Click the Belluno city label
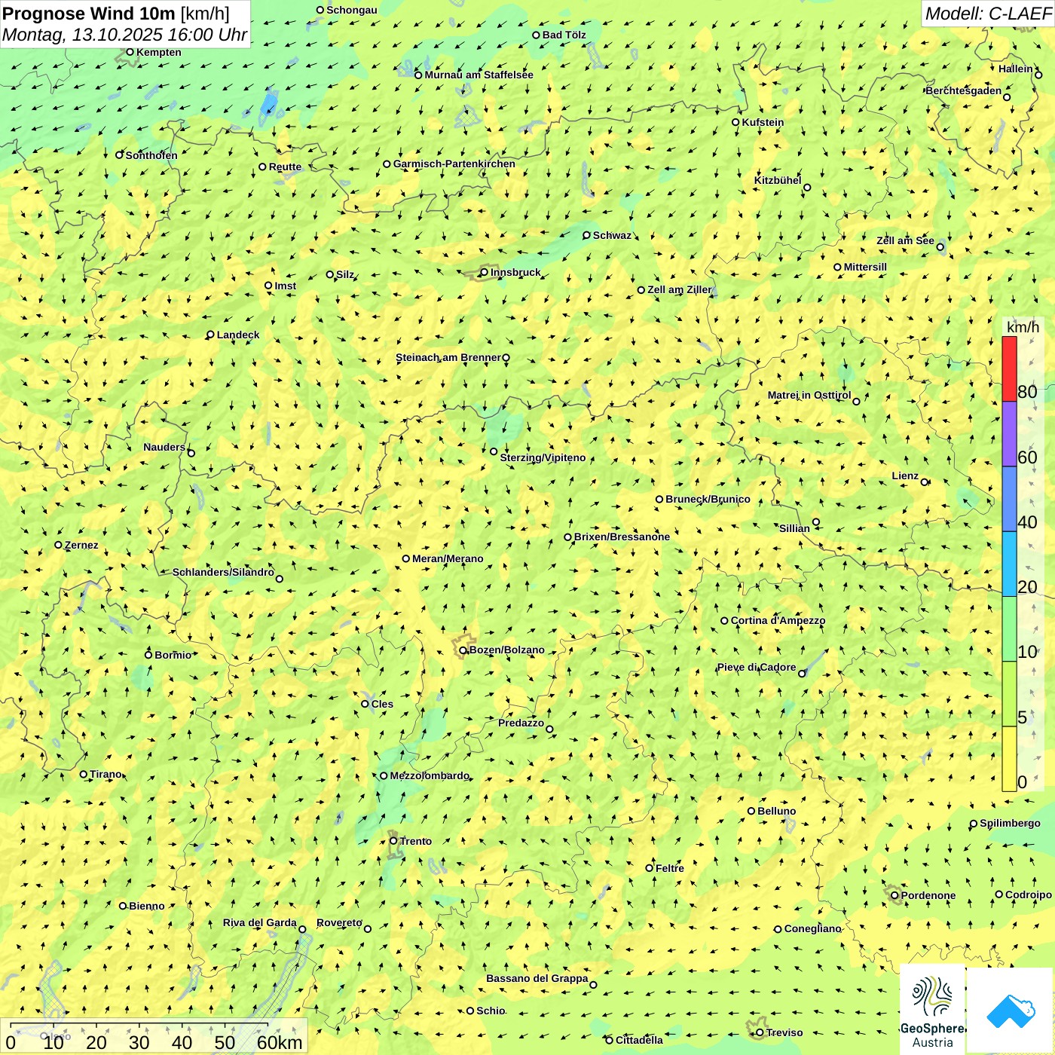 (x=776, y=811)
